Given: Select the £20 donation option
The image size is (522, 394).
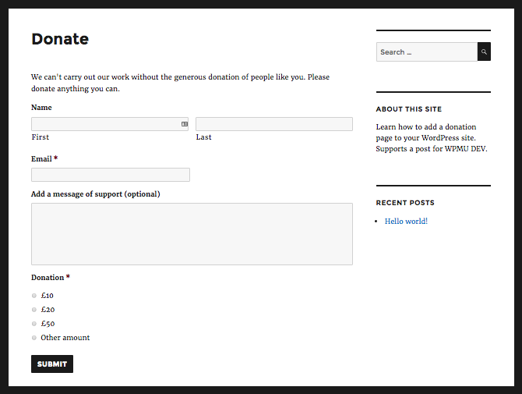Looking at the screenshot, I should [34, 310].
